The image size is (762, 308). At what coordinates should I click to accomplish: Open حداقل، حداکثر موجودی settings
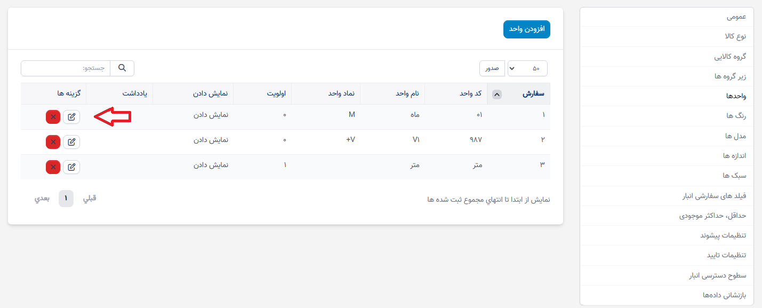(x=667, y=216)
